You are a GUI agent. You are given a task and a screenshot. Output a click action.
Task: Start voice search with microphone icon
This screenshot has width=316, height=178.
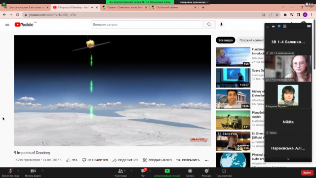click(x=221, y=24)
